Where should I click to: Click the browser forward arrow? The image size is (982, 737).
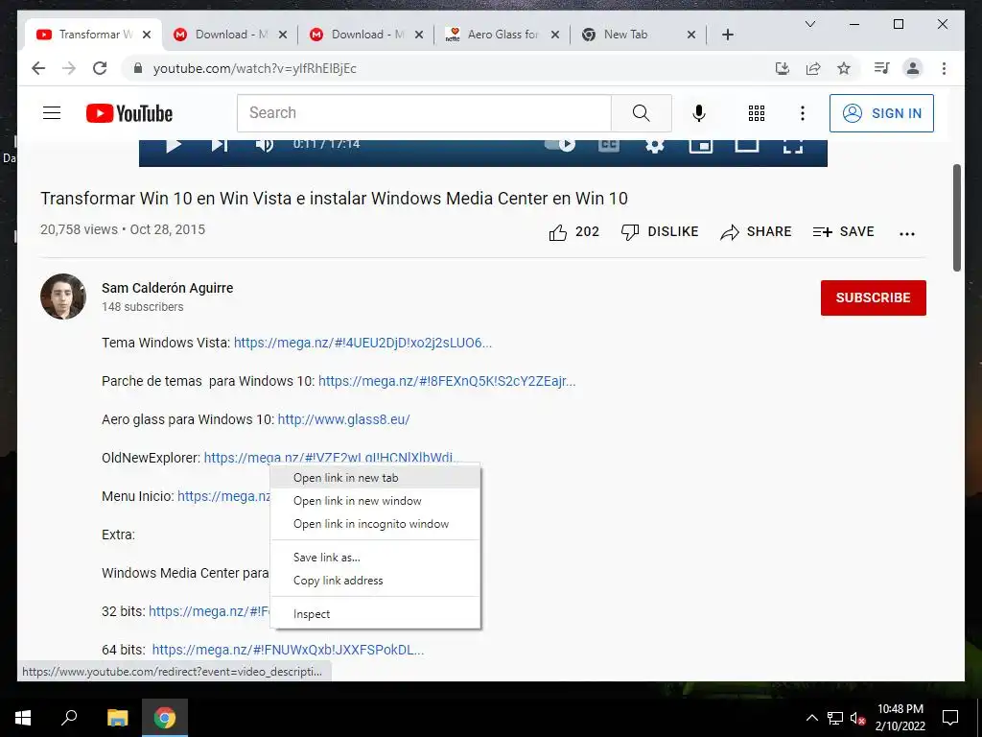pos(69,68)
